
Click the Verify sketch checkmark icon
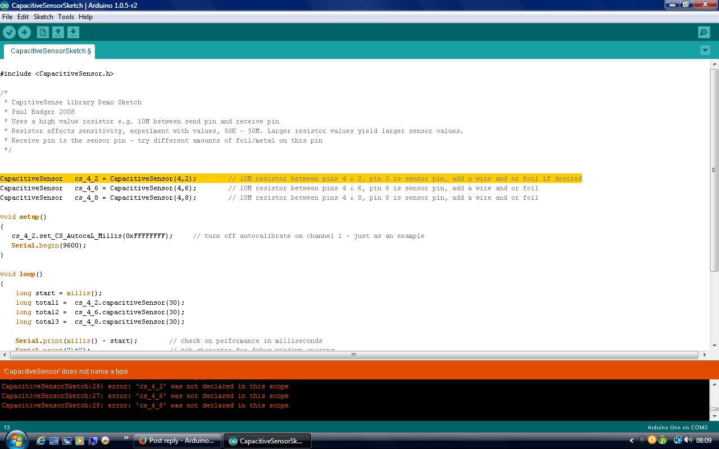[9, 32]
